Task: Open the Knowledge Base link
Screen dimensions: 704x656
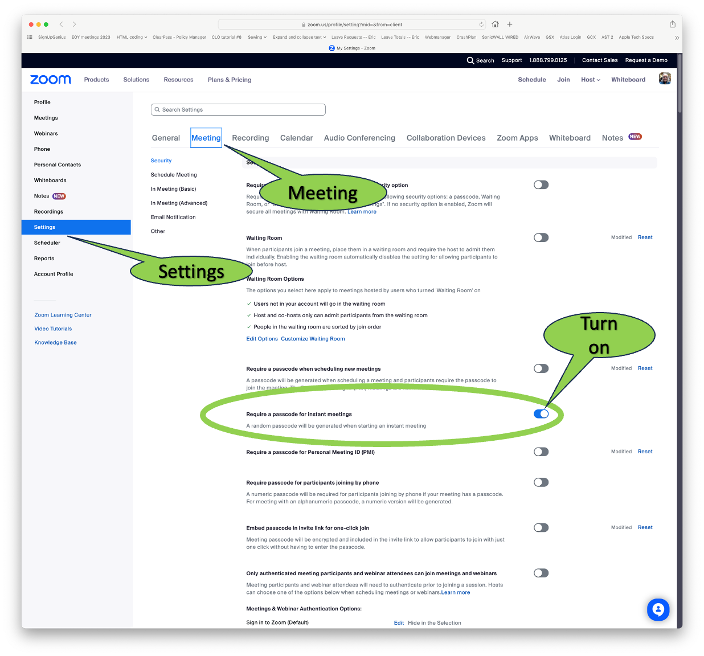Action: (55, 343)
